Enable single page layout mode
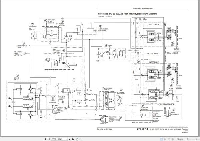The image size is (200, 141). pos(161,139)
